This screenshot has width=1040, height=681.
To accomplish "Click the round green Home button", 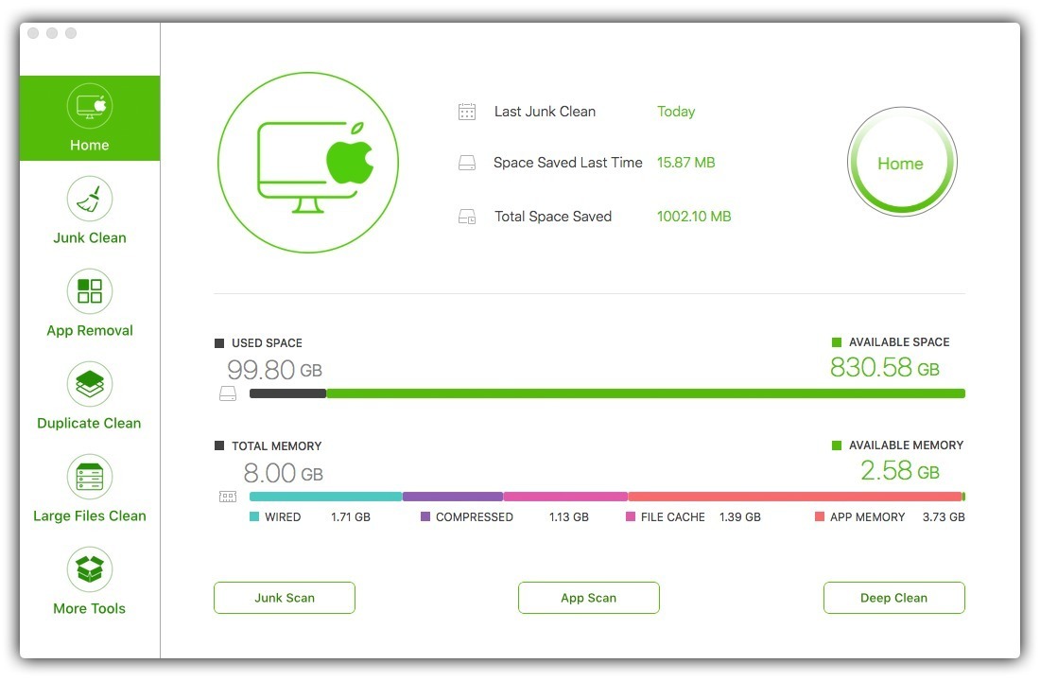I will click(901, 162).
